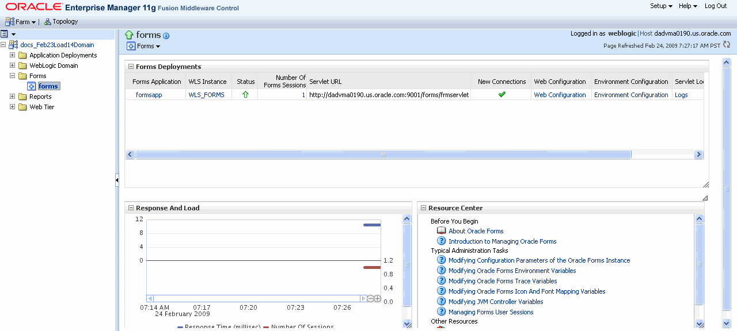This screenshot has width=737, height=331.
Task: Open the formsapp application link
Action: coord(149,95)
